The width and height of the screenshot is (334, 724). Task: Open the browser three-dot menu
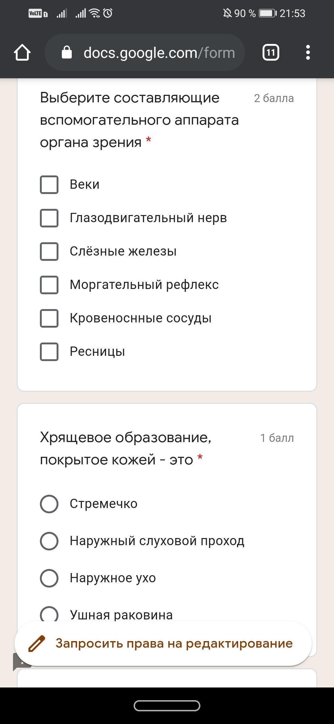308,52
